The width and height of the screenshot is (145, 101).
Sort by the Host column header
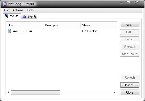click(24, 25)
